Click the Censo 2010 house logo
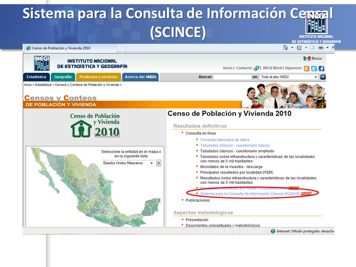356x267 pixels. click(x=81, y=129)
